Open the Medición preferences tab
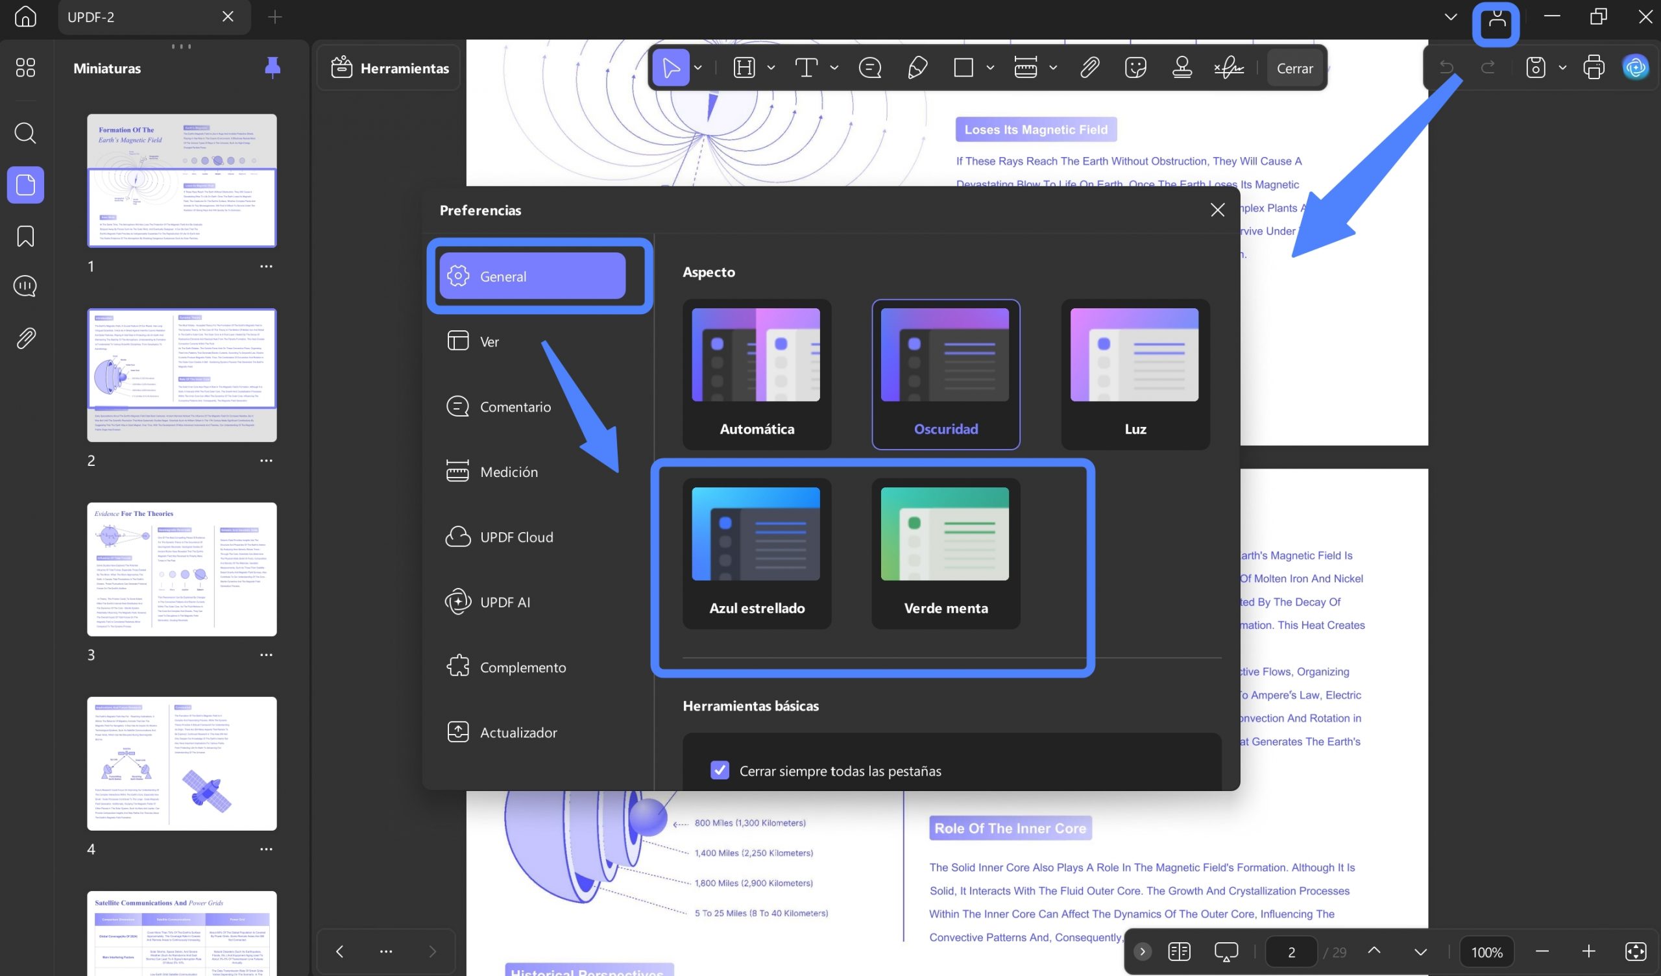 tap(533, 472)
